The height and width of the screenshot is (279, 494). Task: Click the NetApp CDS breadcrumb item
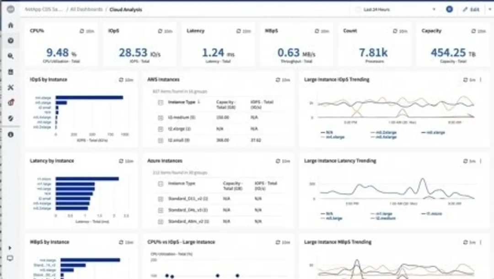tap(44, 9)
